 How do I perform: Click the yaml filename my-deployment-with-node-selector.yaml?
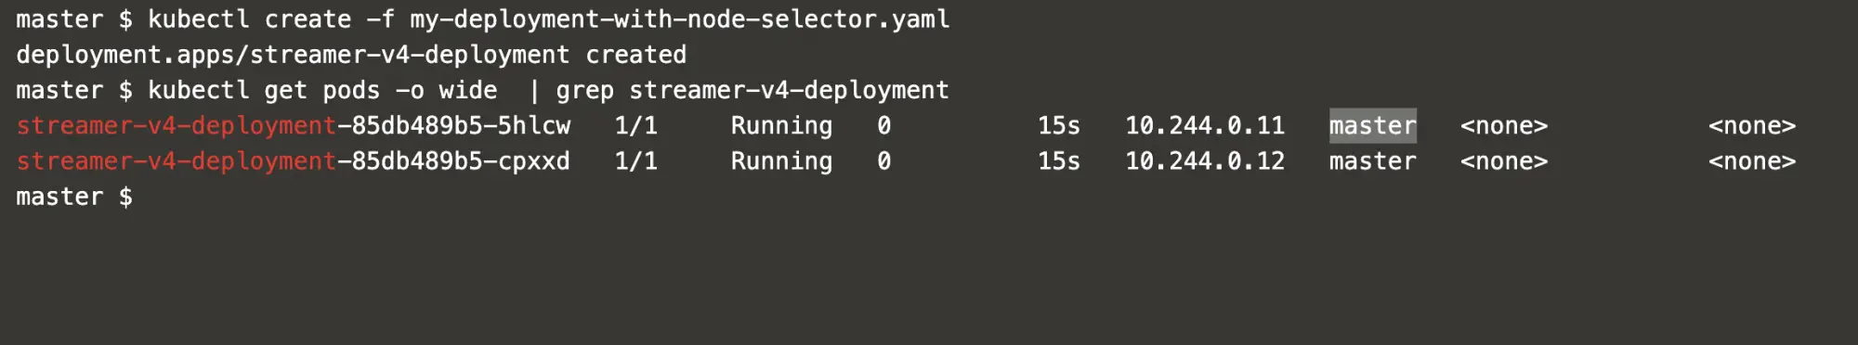point(680,19)
